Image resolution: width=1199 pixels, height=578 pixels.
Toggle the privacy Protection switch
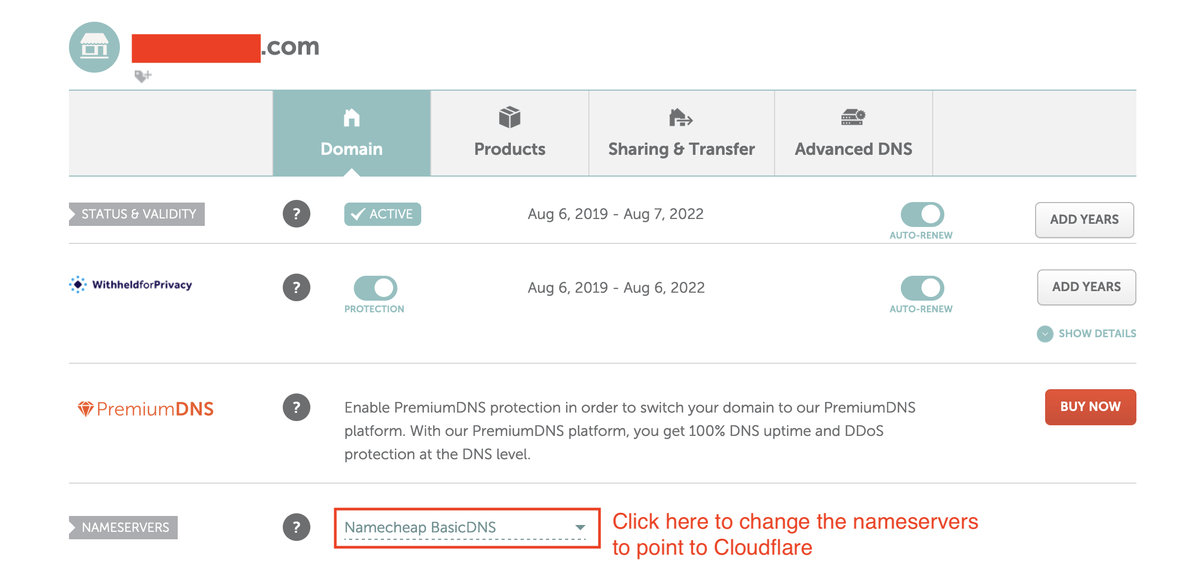(x=375, y=288)
